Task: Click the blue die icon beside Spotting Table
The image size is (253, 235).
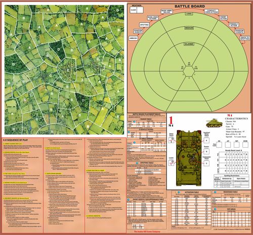Action: [137, 163]
